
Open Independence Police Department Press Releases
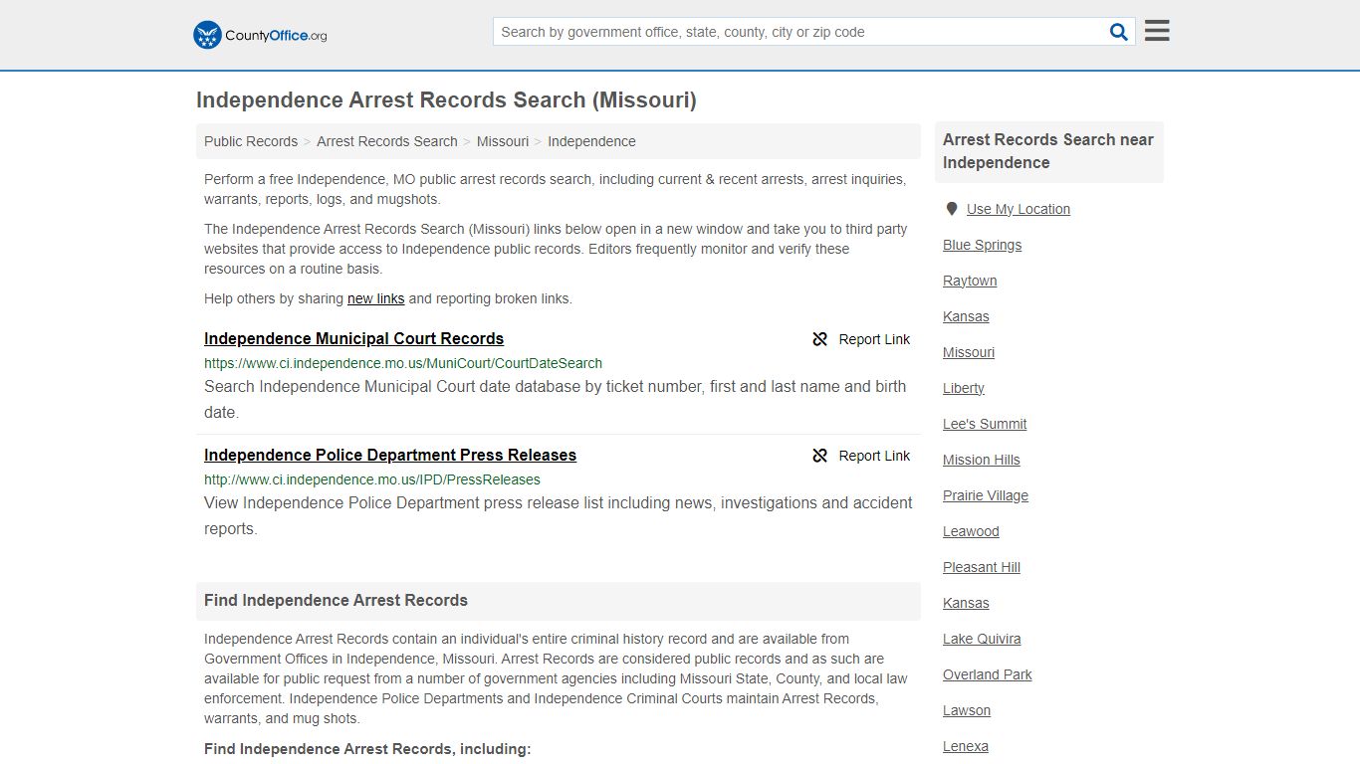tap(390, 455)
